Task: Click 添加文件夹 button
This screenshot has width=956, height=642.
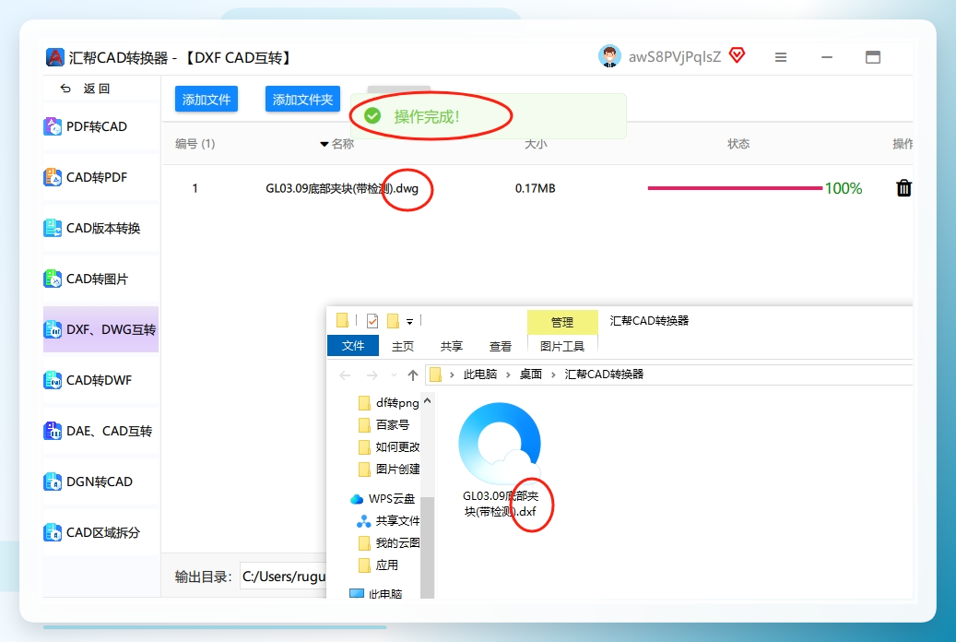Action: click(302, 100)
